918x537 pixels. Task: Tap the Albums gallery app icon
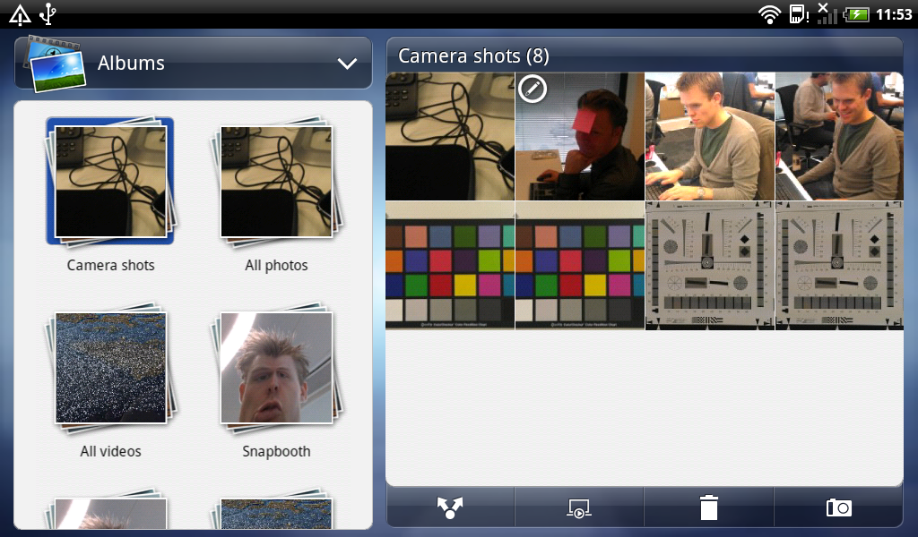point(54,64)
